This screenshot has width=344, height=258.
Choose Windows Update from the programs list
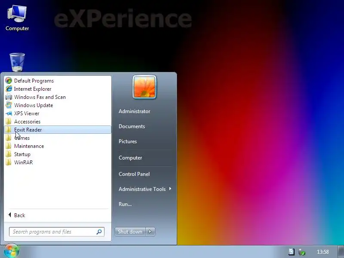[58, 105]
